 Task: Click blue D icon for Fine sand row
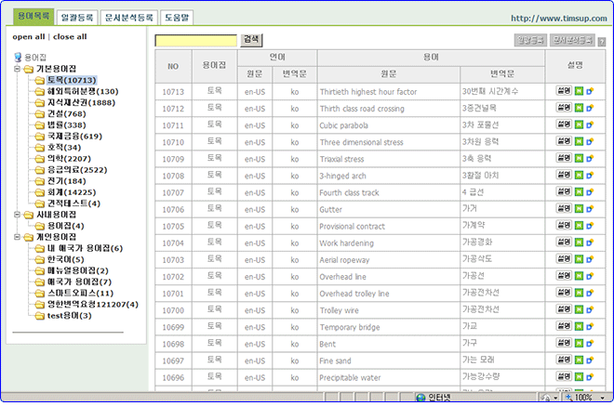[x=589, y=360]
